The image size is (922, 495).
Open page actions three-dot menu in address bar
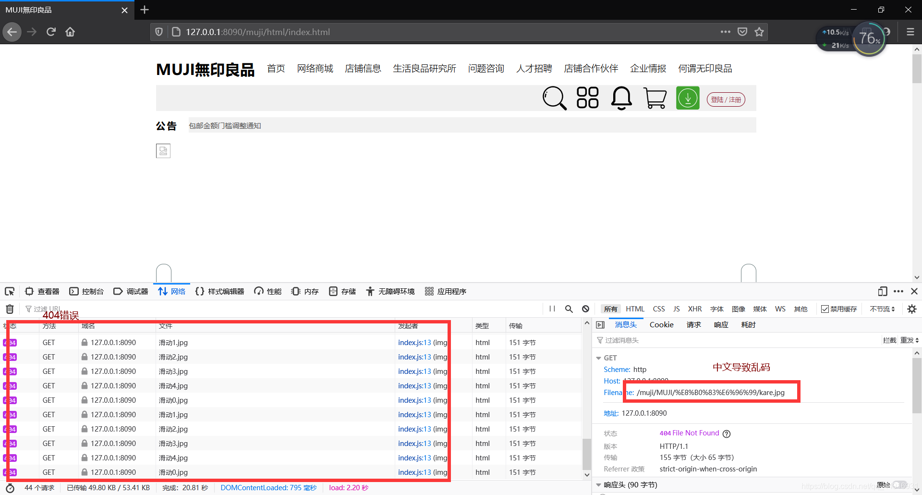click(x=726, y=32)
